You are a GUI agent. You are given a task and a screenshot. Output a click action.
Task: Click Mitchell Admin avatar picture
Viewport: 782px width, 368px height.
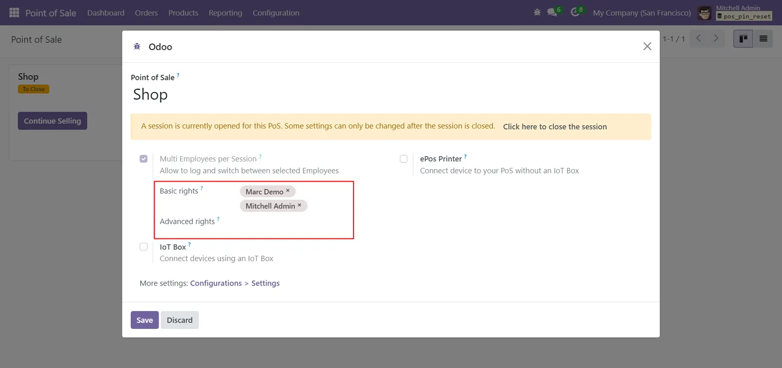704,13
